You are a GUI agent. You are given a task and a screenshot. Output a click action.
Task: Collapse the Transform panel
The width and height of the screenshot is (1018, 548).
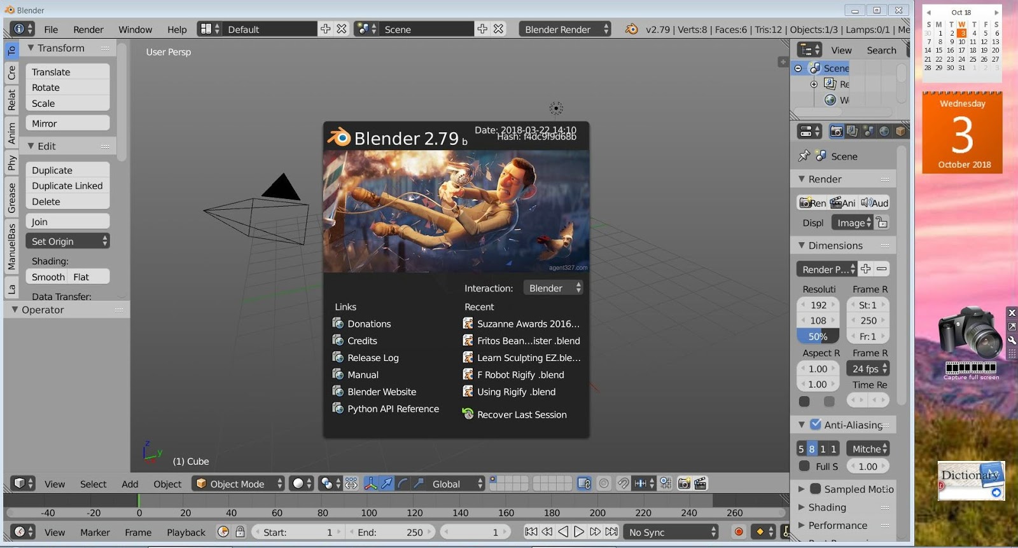(31, 48)
